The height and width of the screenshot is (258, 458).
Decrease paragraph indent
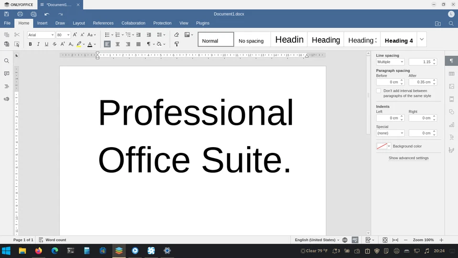coord(138,35)
